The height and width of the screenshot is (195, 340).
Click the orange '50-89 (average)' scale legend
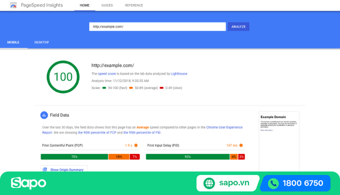(143, 88)
